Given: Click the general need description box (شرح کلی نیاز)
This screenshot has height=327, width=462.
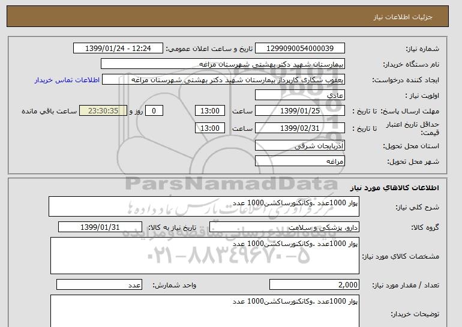Looking at the screenshot, I should [x=204, y=206].
